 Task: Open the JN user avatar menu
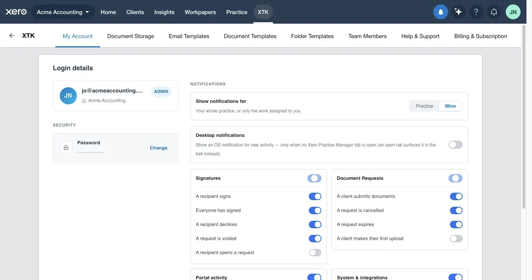pyautogui.click(x=513, y=12)
